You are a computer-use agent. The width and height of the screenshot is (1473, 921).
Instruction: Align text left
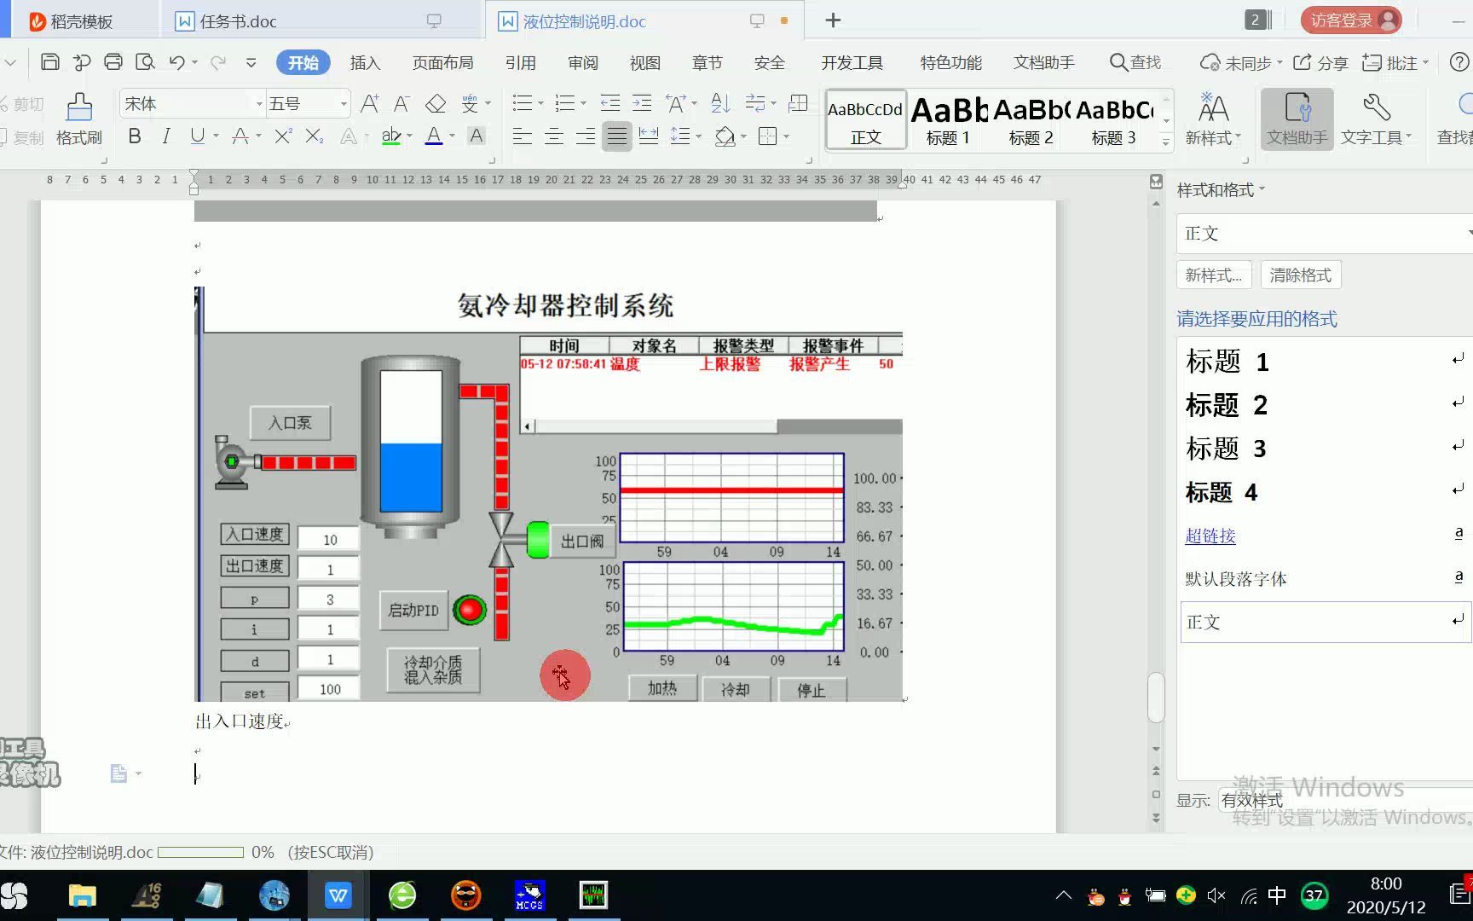pos(522,136)
